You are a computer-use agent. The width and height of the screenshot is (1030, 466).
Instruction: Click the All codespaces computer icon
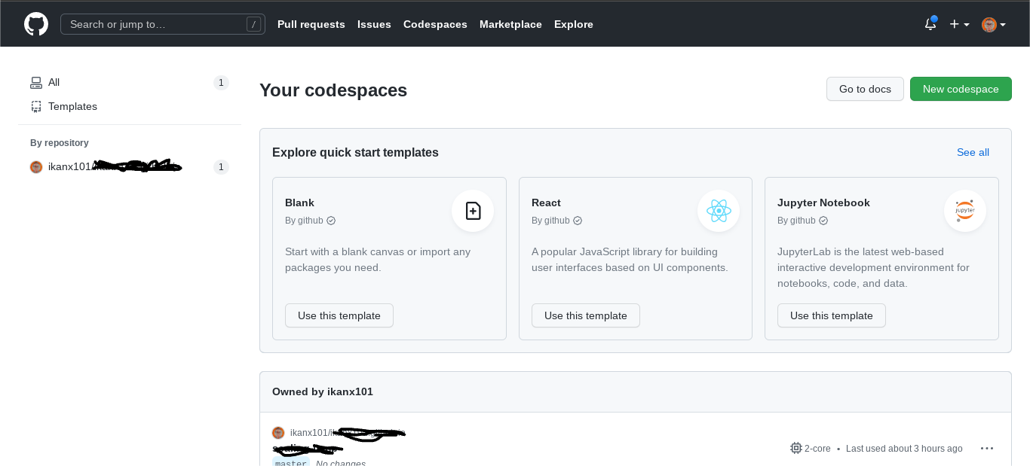click(x=36, y=83)
